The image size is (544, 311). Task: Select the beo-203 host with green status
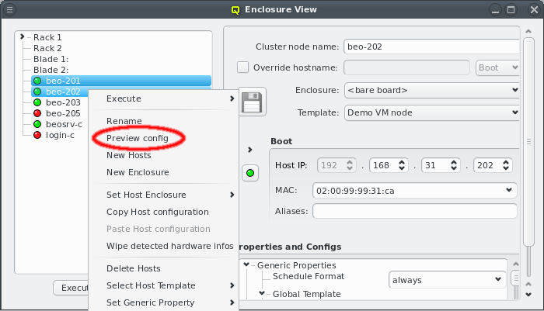[x=62, y=102]
